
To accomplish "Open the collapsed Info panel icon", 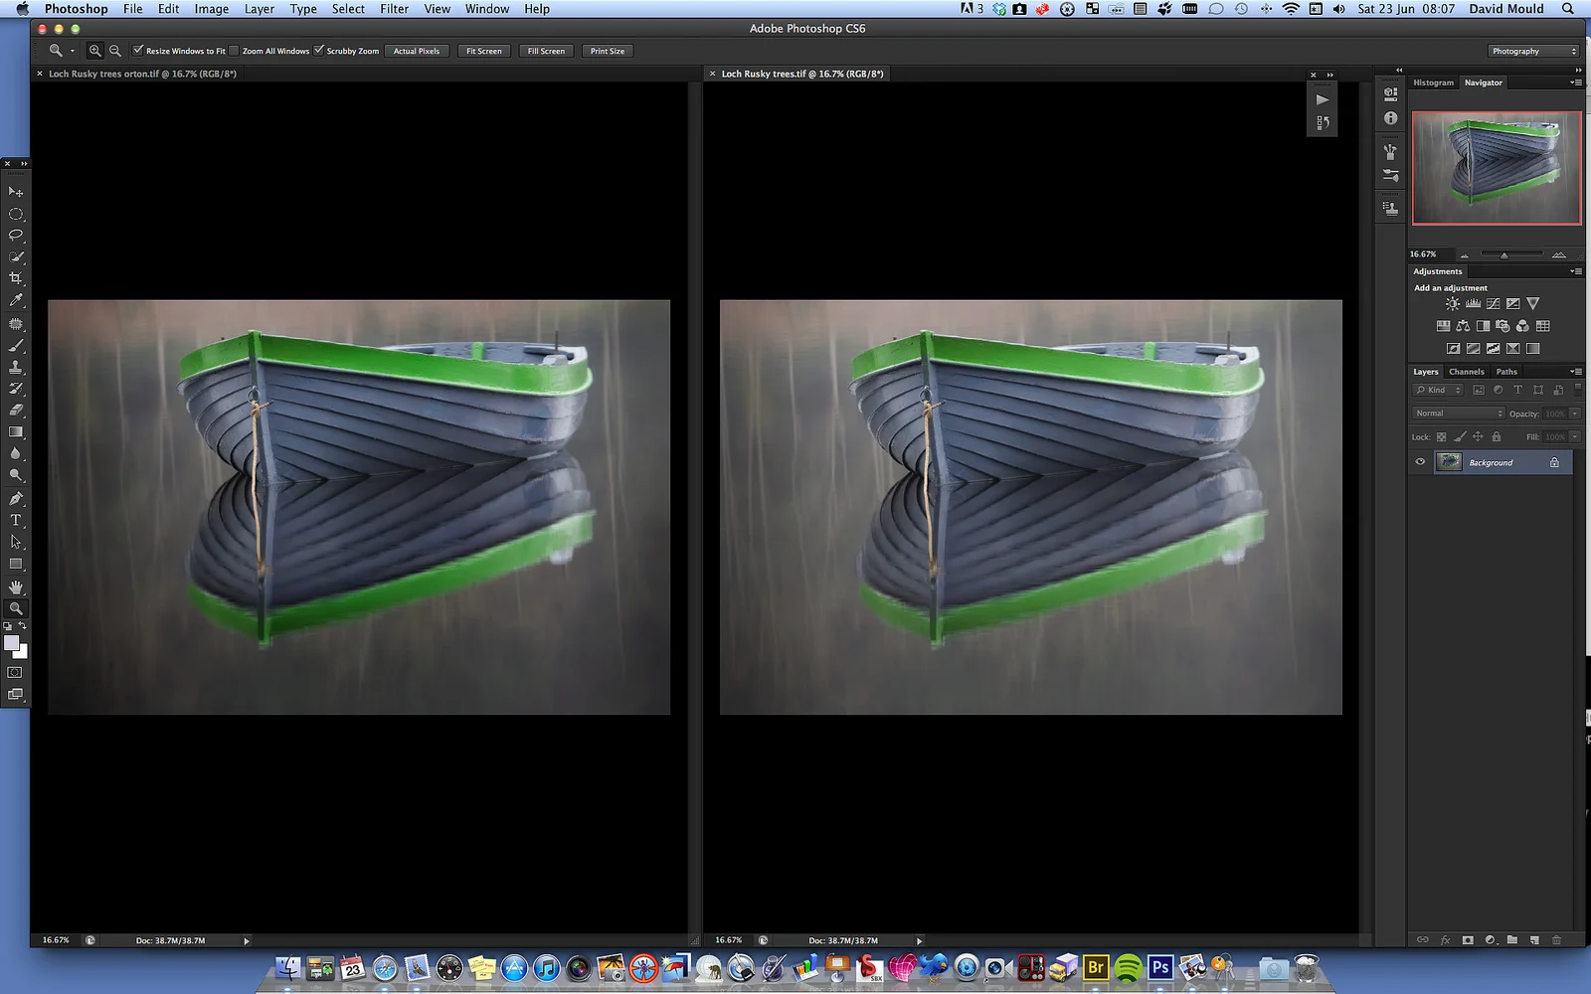I will [x=1390, y=118].
